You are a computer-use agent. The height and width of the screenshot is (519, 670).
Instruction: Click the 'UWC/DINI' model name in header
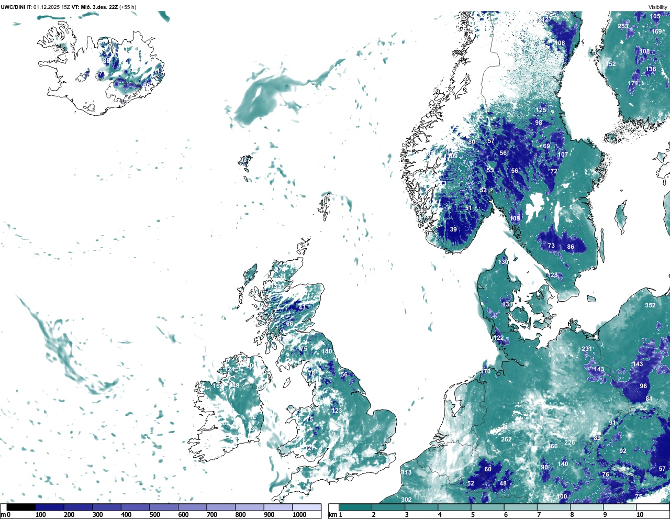[13, 7]
